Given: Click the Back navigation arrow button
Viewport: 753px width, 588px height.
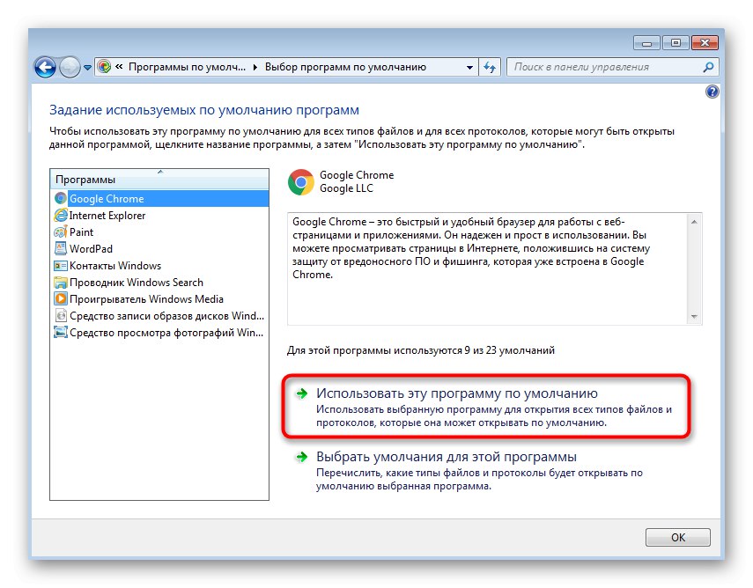Looking at the screenshot, I should coord(45,67).
